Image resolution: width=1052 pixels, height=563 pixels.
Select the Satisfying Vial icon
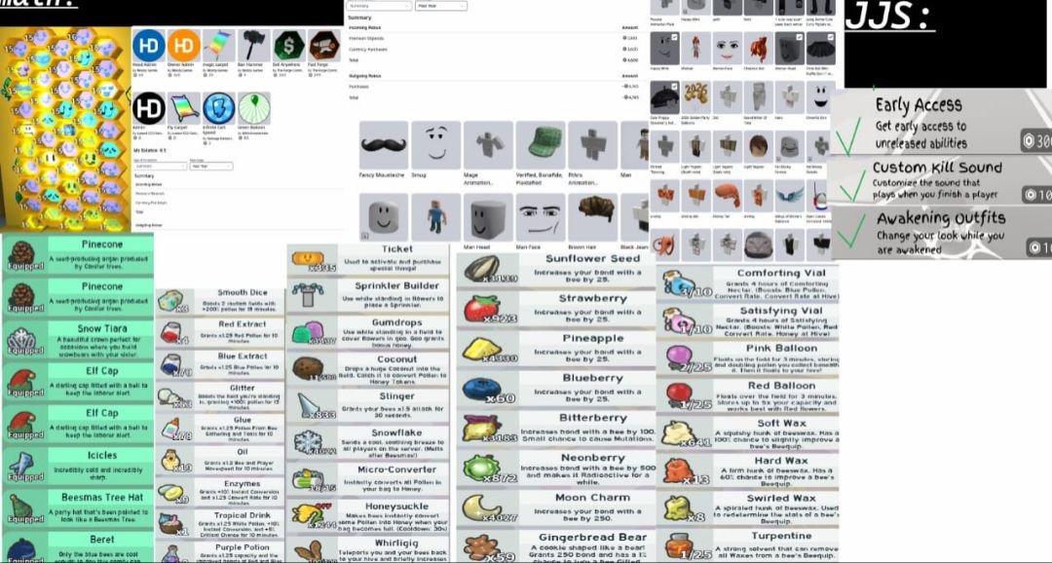(679, 321)
